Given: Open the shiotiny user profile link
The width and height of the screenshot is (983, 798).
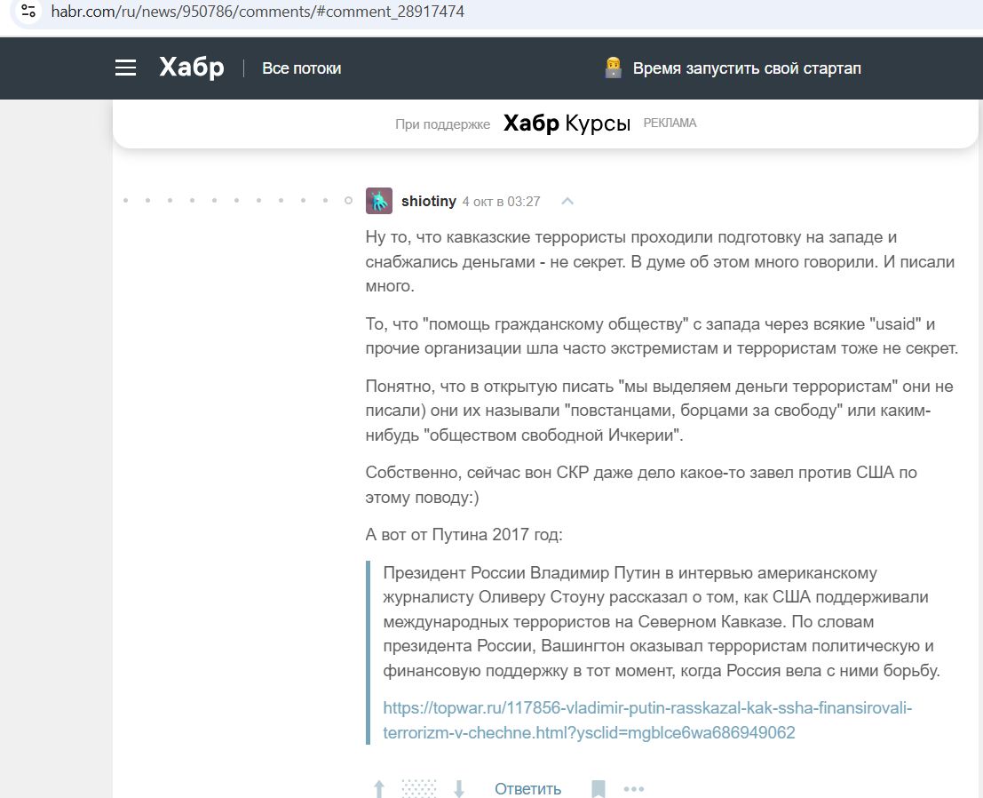Looking at the screenshot, I should (x=428, y=201).
